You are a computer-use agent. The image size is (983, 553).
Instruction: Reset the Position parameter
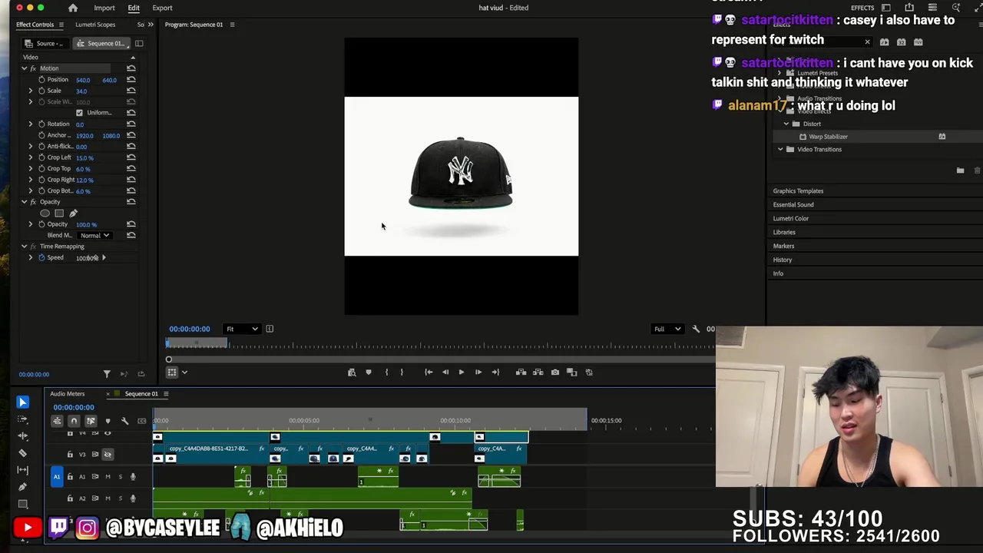[x=131, y=80]
